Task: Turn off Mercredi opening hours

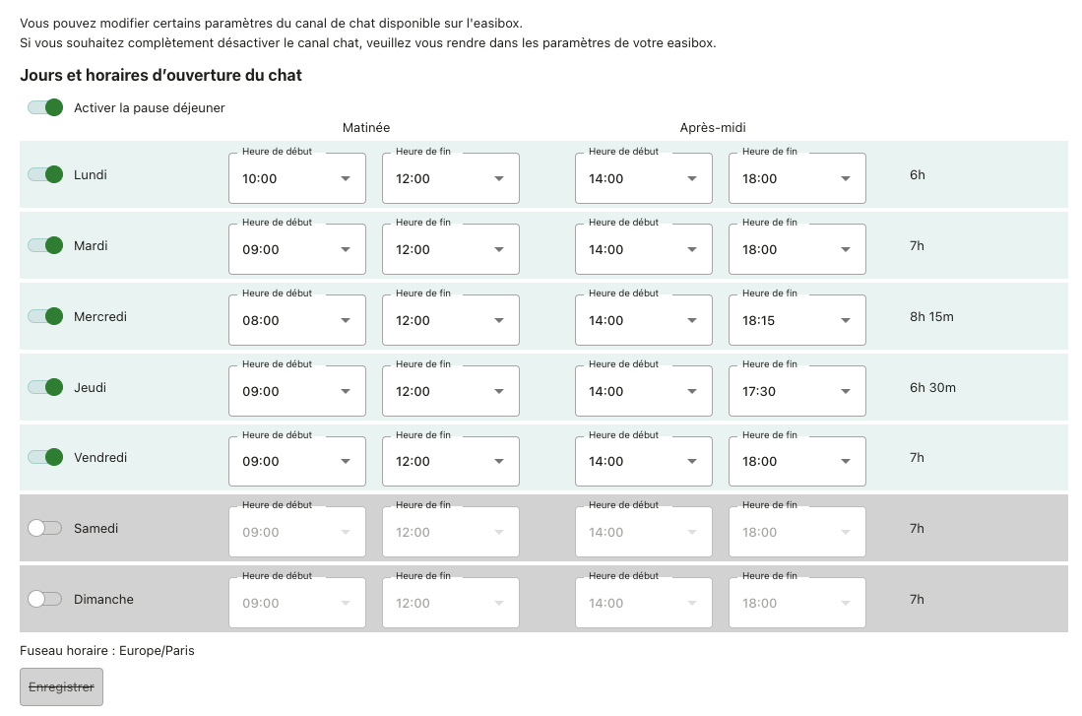Action: click(45, 316)
